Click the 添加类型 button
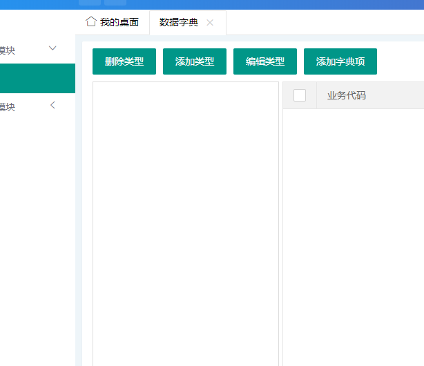 (194, 61)
